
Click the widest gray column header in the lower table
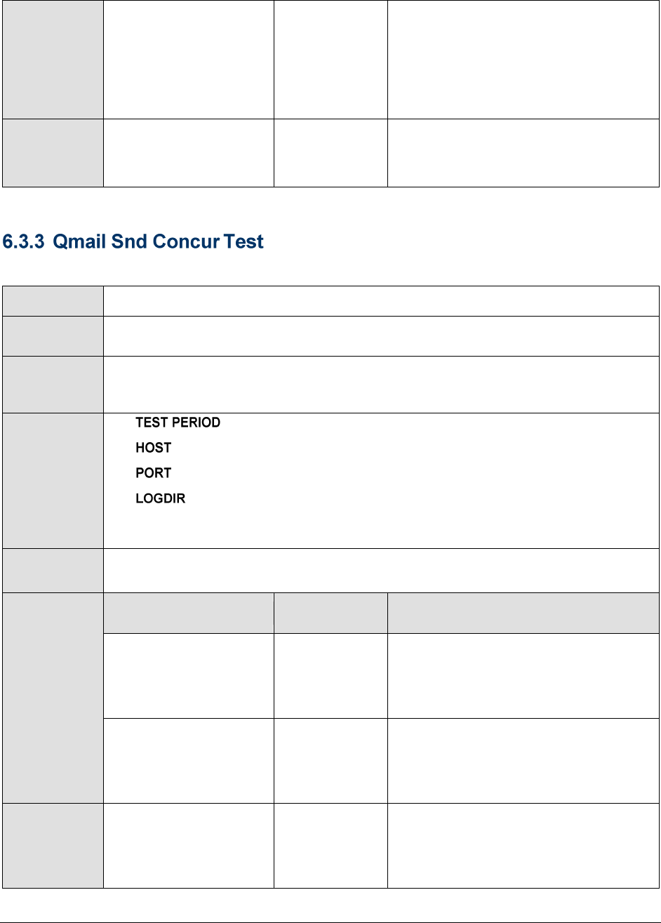click(x=523, y=613)
